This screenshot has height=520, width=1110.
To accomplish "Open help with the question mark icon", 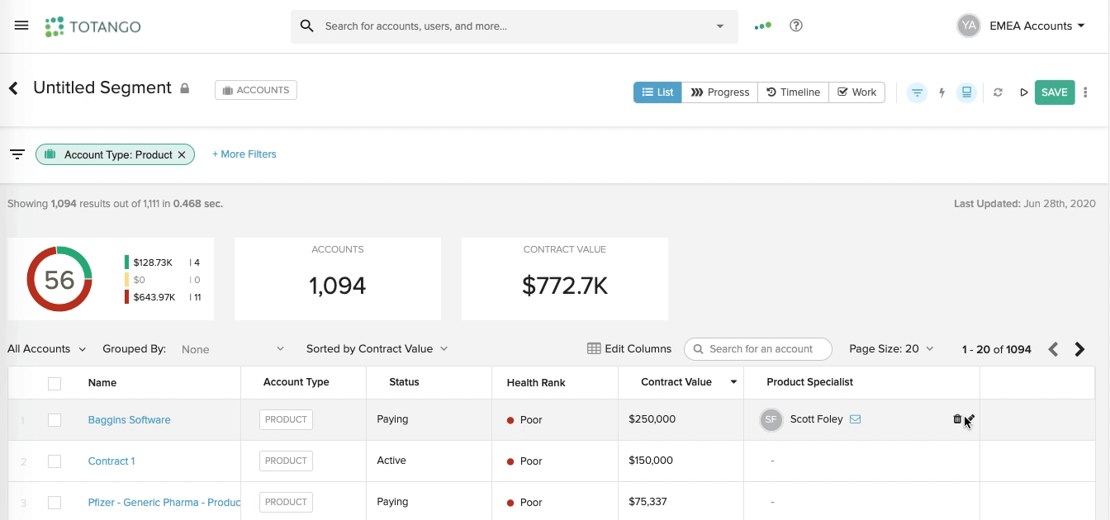I will (795, 26).
